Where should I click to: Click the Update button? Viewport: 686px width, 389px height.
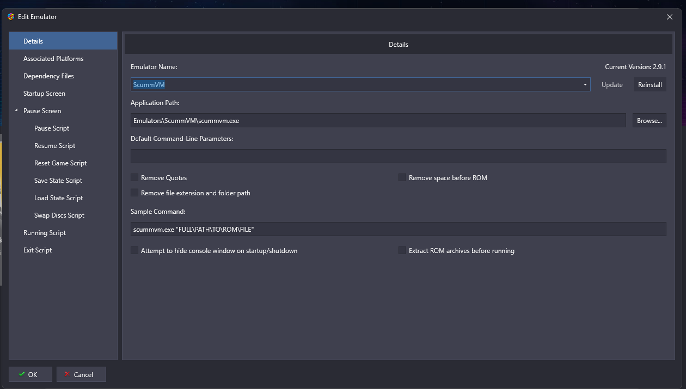[612, 85]
